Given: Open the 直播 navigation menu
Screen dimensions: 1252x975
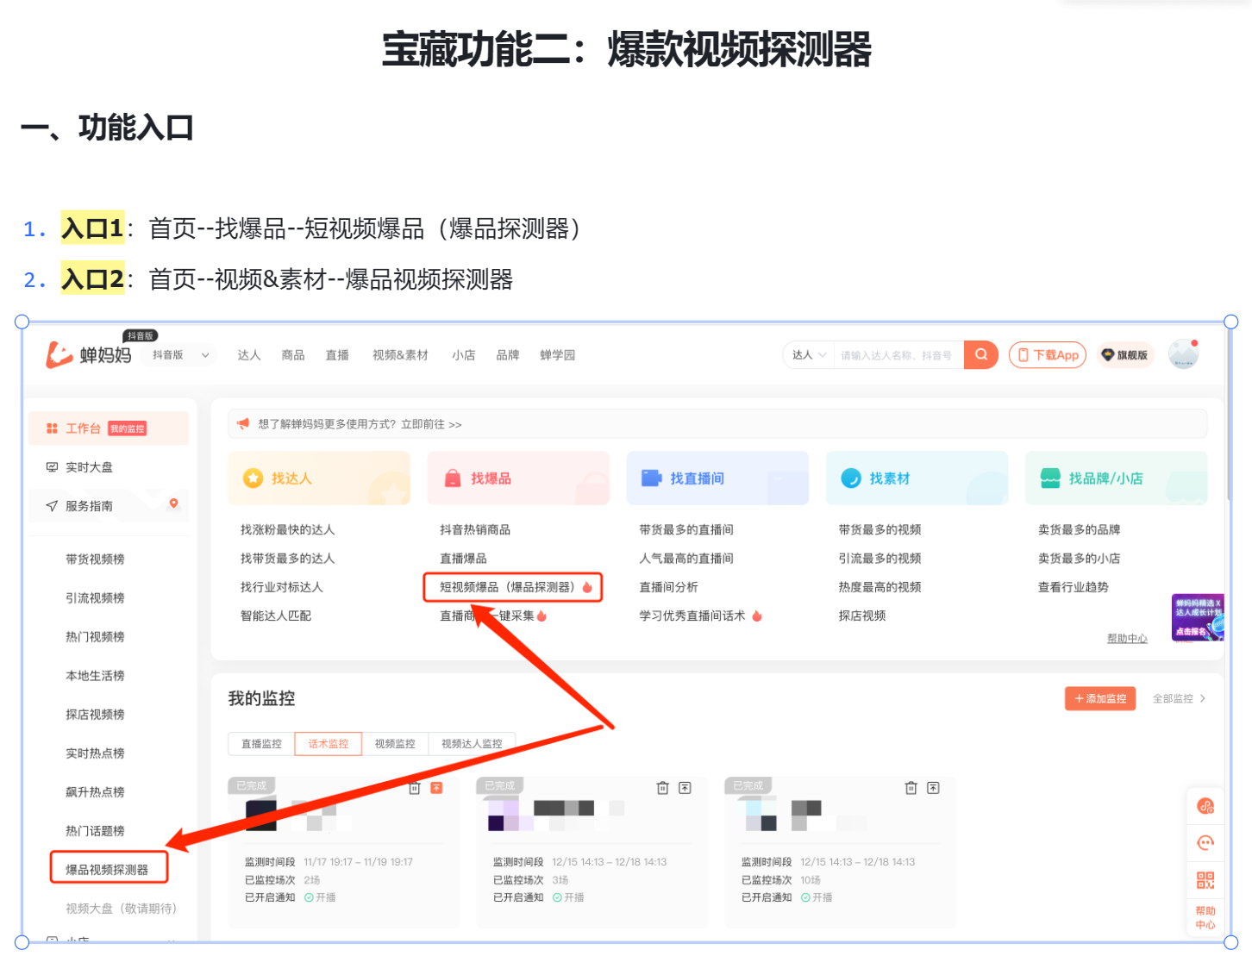Looking at the screenshot, I should click(x=337, y=355).
